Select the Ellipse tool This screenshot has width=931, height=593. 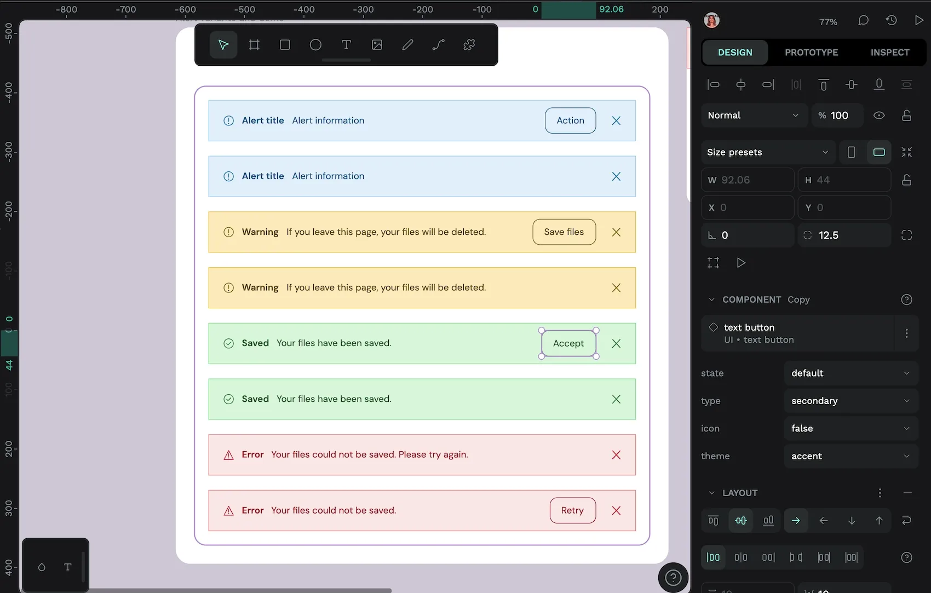(x=315, y=45)
